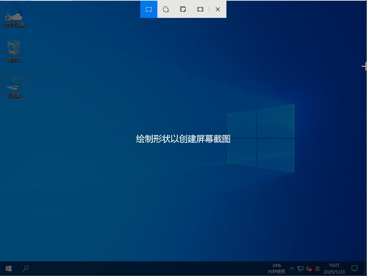Open the 回收站 Recycle Bin
The image size is (367, 276).
tap(14, 49)
